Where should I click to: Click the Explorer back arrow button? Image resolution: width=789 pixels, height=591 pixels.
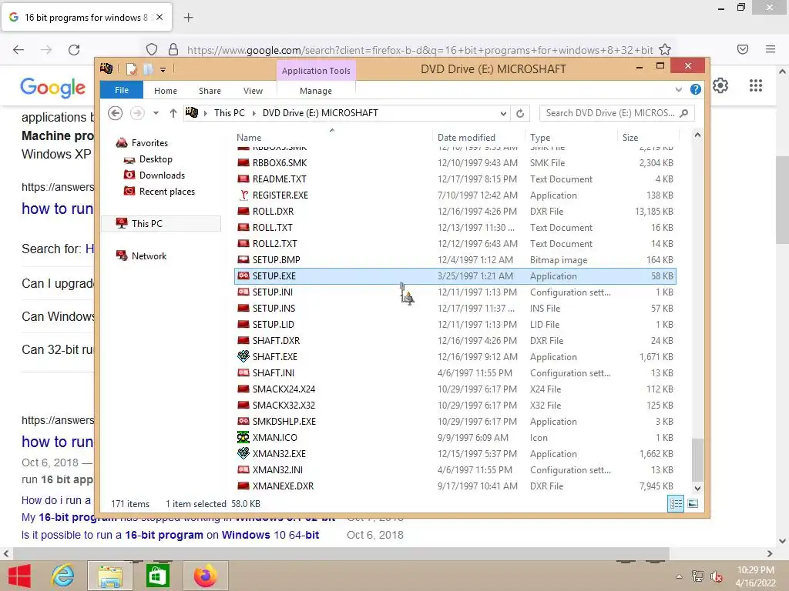(x=116, y=113)
